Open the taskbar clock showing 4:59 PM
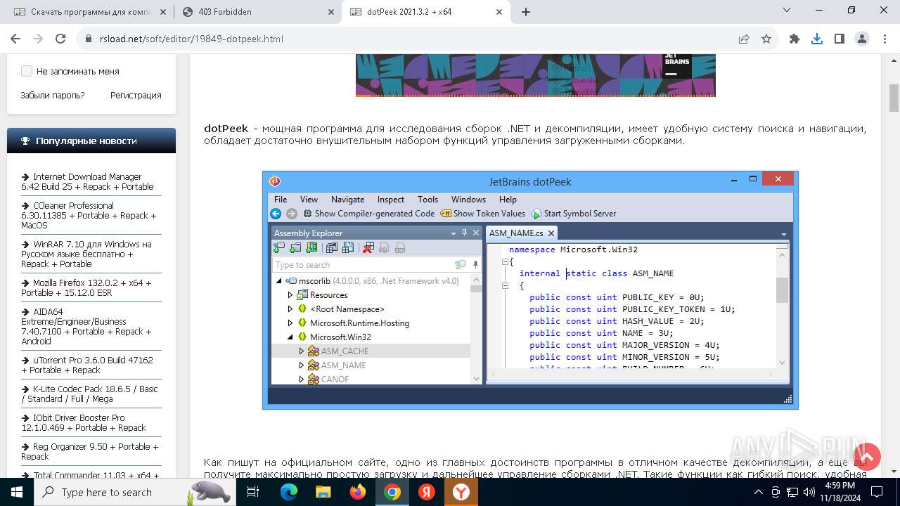 click(840, 492)
